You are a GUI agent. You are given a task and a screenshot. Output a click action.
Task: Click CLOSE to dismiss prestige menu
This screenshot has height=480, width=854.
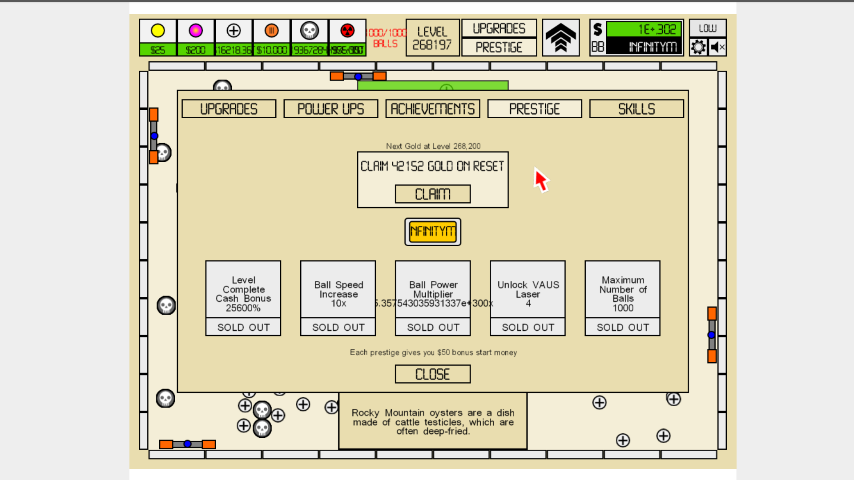(x=433, y=374)
